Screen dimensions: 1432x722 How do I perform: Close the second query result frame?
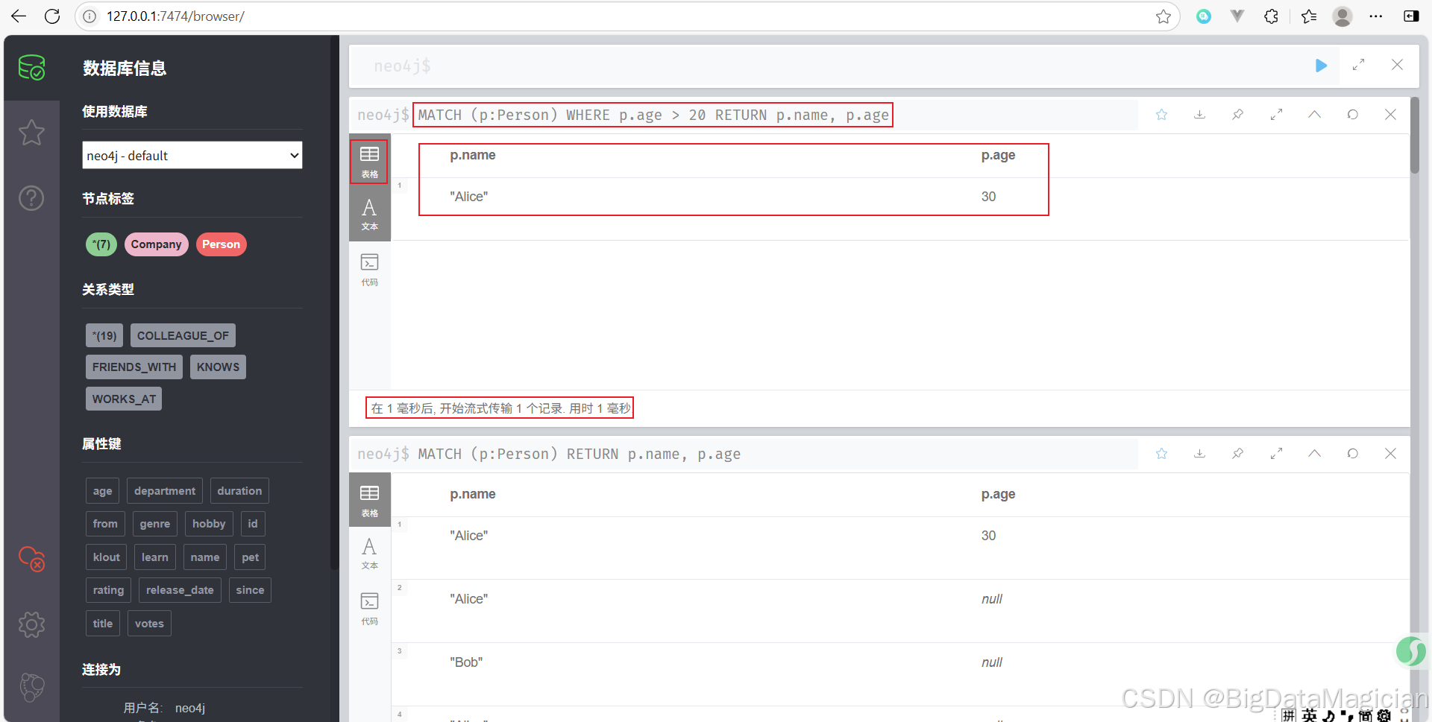pyautogui.click(x=1390, y=454)
